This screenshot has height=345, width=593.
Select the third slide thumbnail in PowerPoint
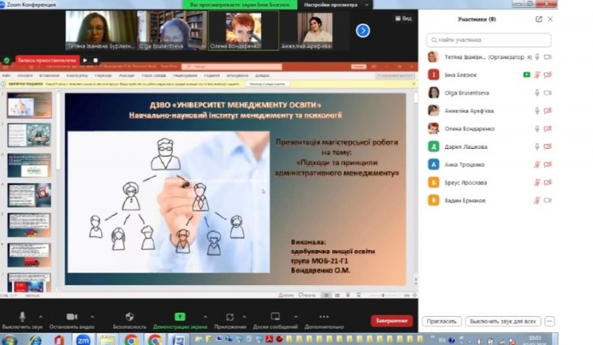point(29,165)
